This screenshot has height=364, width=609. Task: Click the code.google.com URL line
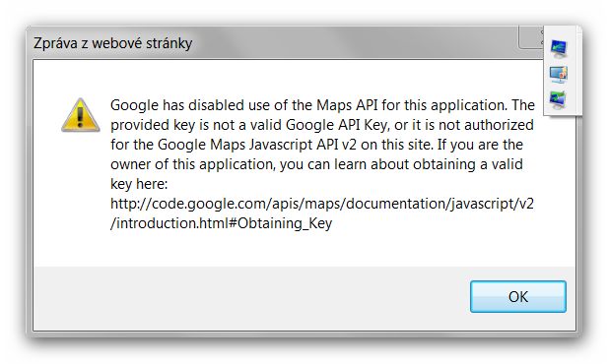[322, 204]
